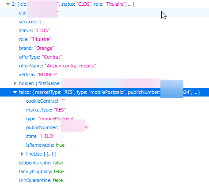Select the offerName "Ancien contrat mobile" row
Image resolution: width=209 pixels, height=186 pixels.
[104, 66]
